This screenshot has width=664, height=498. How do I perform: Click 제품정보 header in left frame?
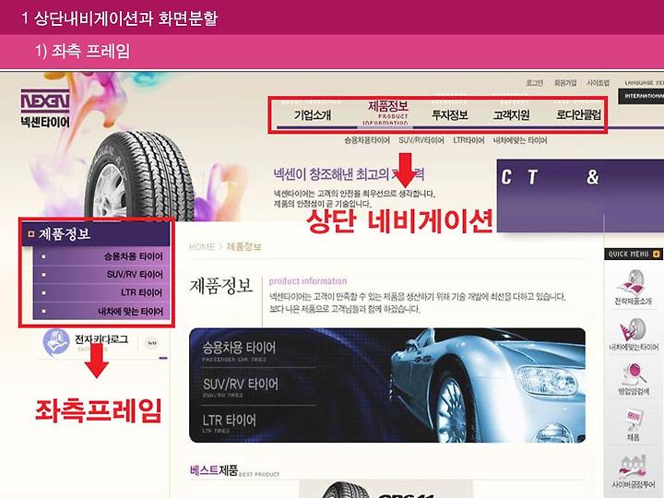coord(96,233)
